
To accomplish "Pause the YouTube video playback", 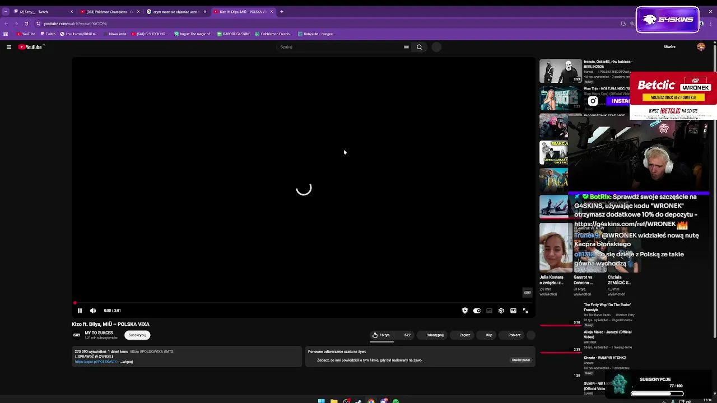I will [80, 311].
